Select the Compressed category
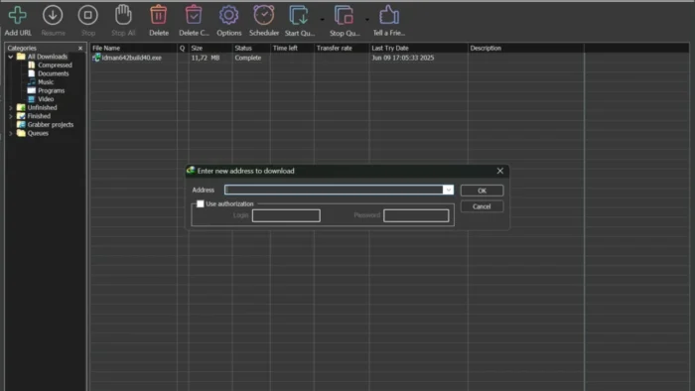 [x=55, y=65]
